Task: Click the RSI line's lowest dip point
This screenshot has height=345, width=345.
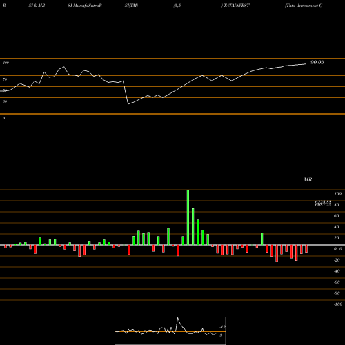Action: point(128,104)
